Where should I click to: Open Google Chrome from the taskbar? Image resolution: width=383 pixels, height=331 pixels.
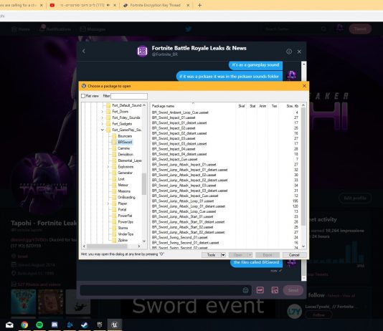(24, 325)
